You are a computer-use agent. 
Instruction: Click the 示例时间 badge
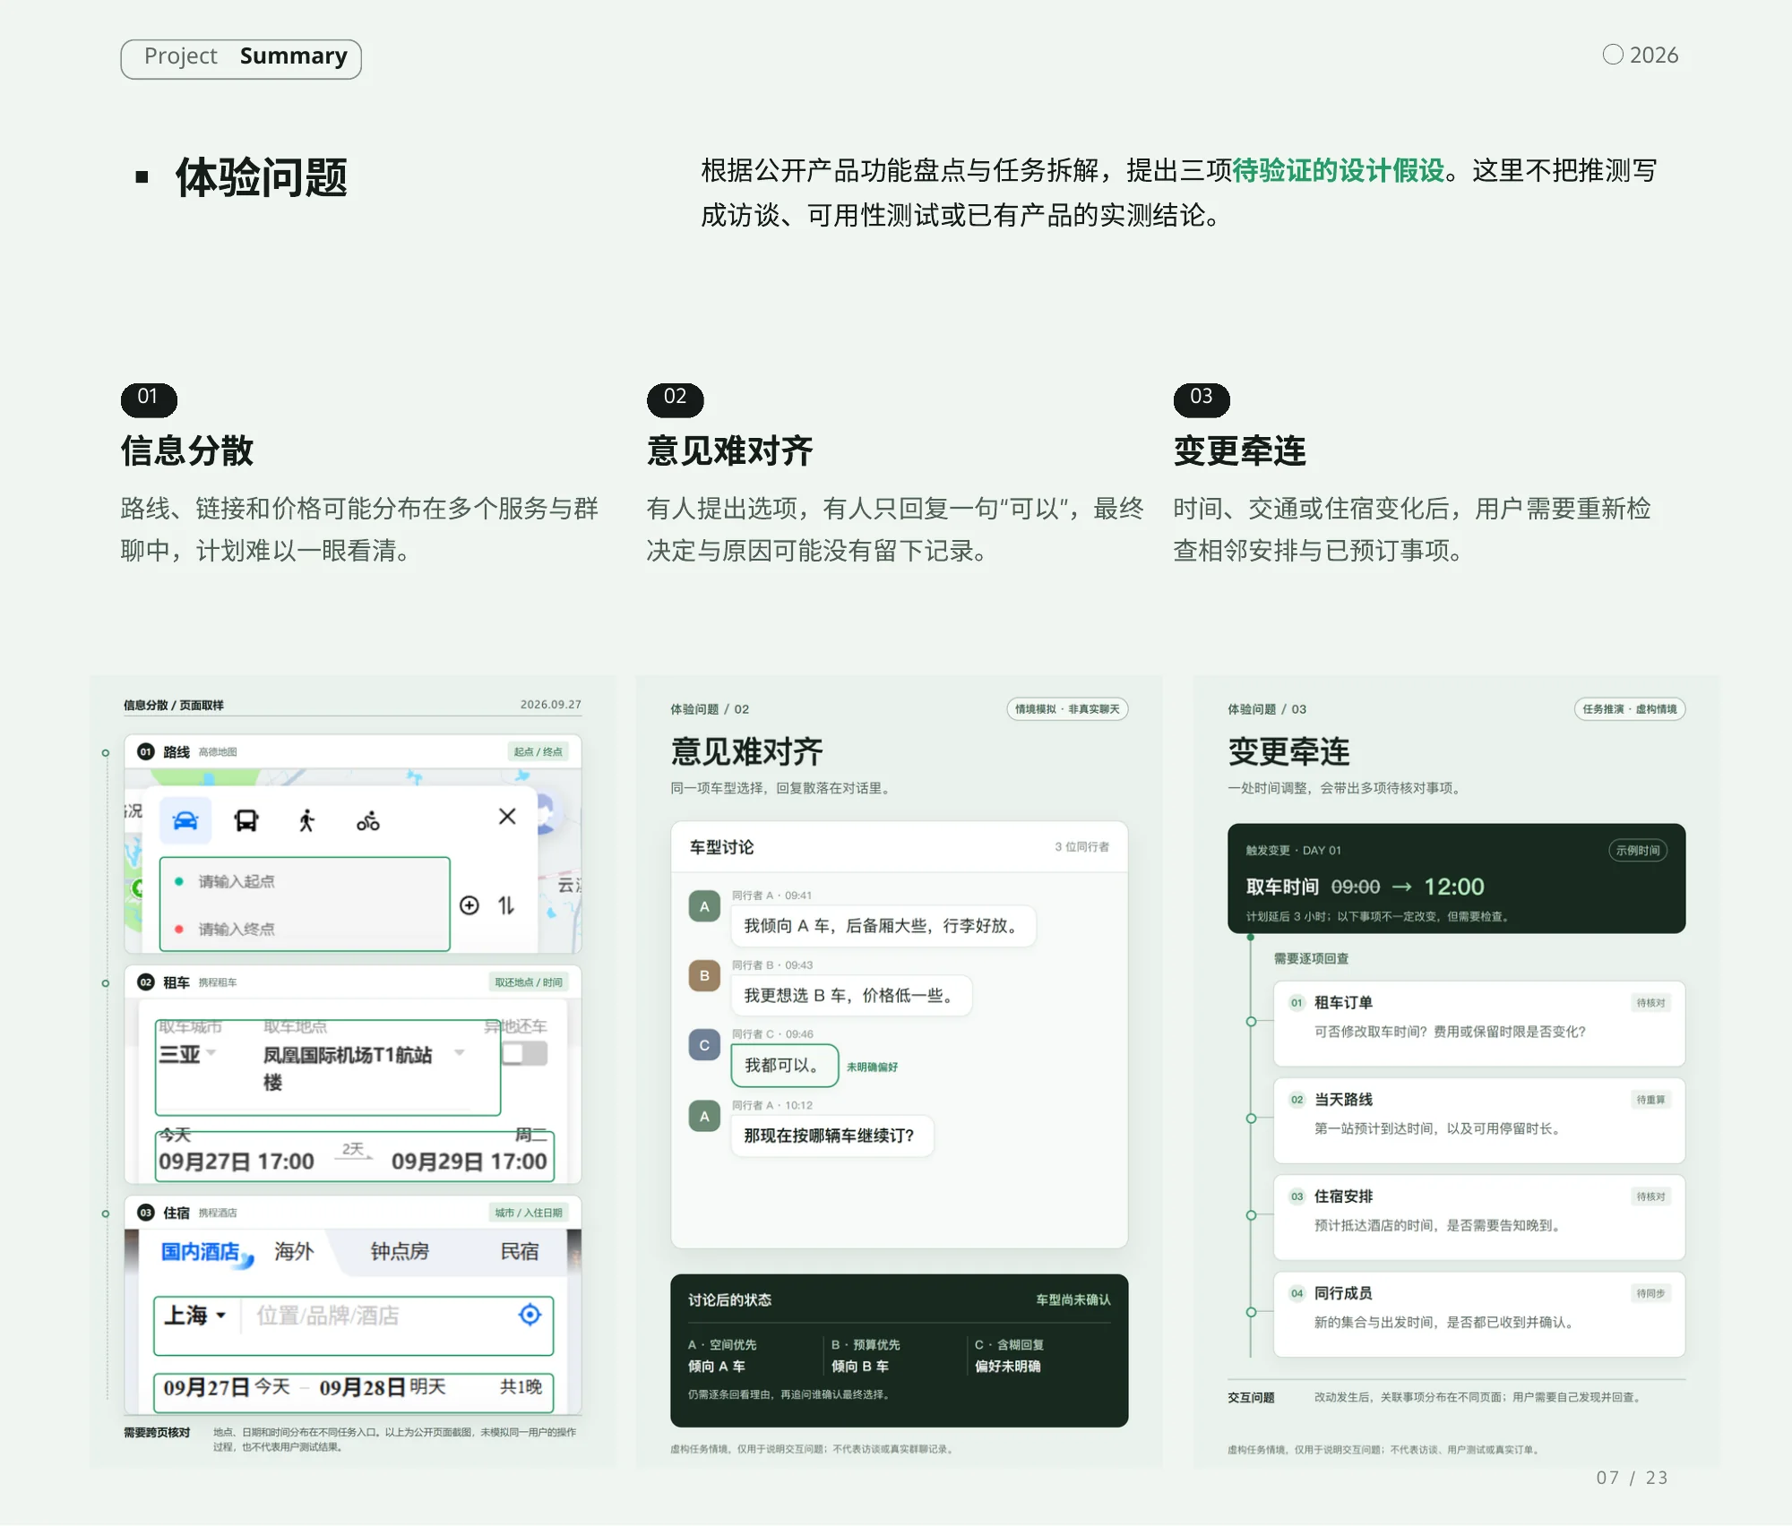tap(1638, 851)
